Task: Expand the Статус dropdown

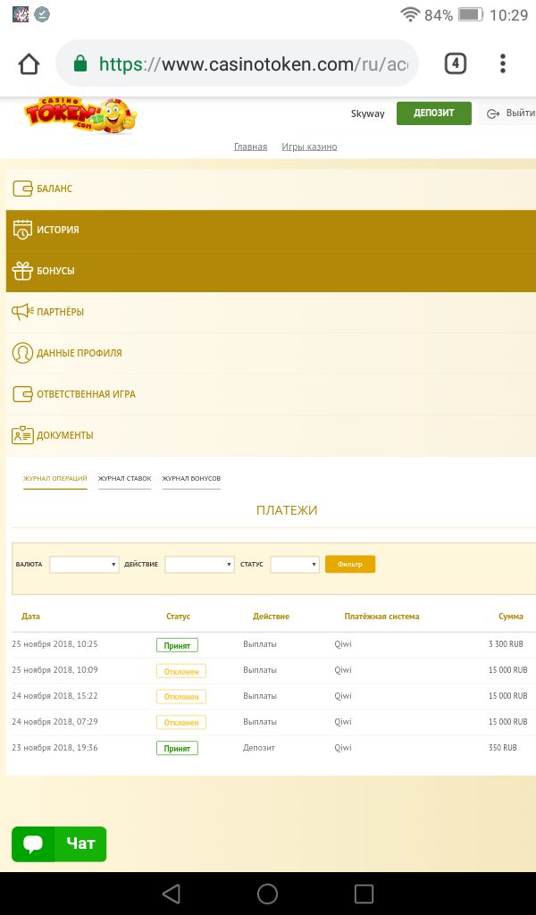Action: (295, 565)
